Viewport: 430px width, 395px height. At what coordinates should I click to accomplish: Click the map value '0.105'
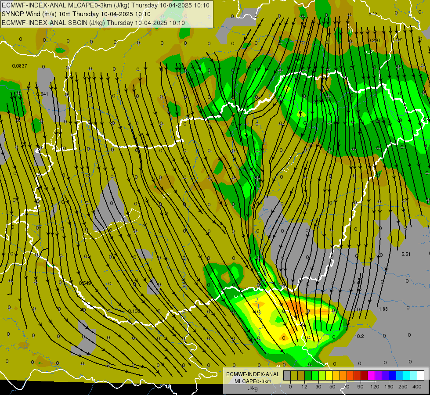[134, 311]
